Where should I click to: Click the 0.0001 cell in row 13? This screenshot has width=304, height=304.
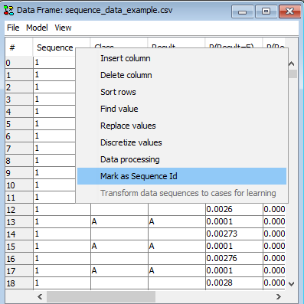234,221
